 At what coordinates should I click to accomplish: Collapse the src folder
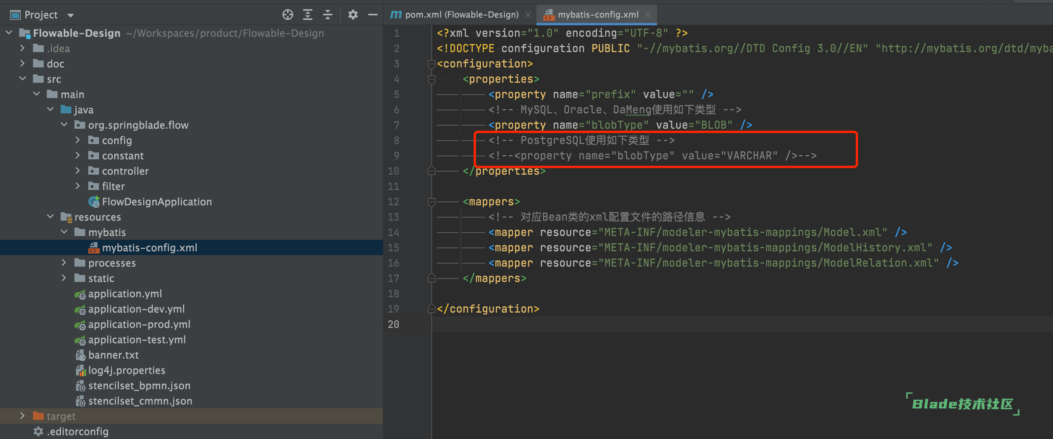[23, 79]
